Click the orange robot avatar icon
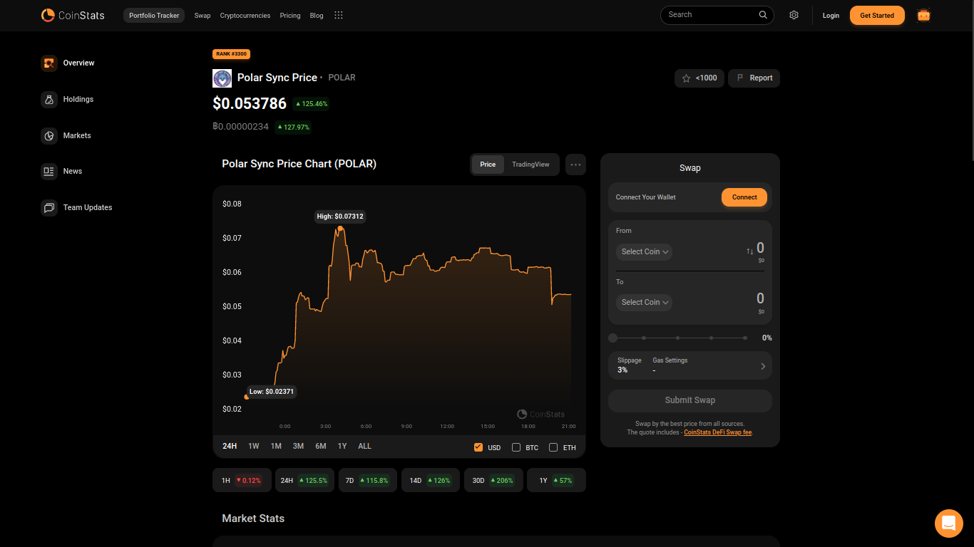Image resolution: width=974 pixels, height=547 pixels. [x=923, y=15]
